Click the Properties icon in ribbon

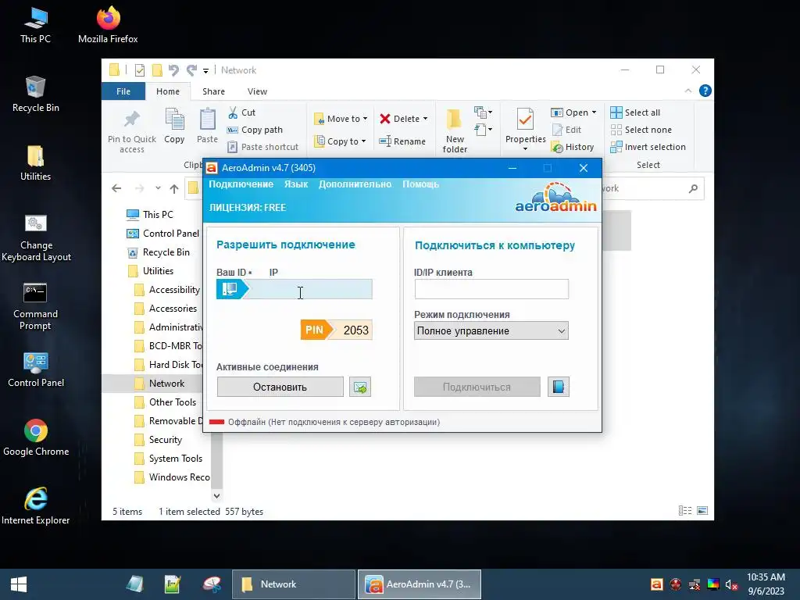(526, 120)
